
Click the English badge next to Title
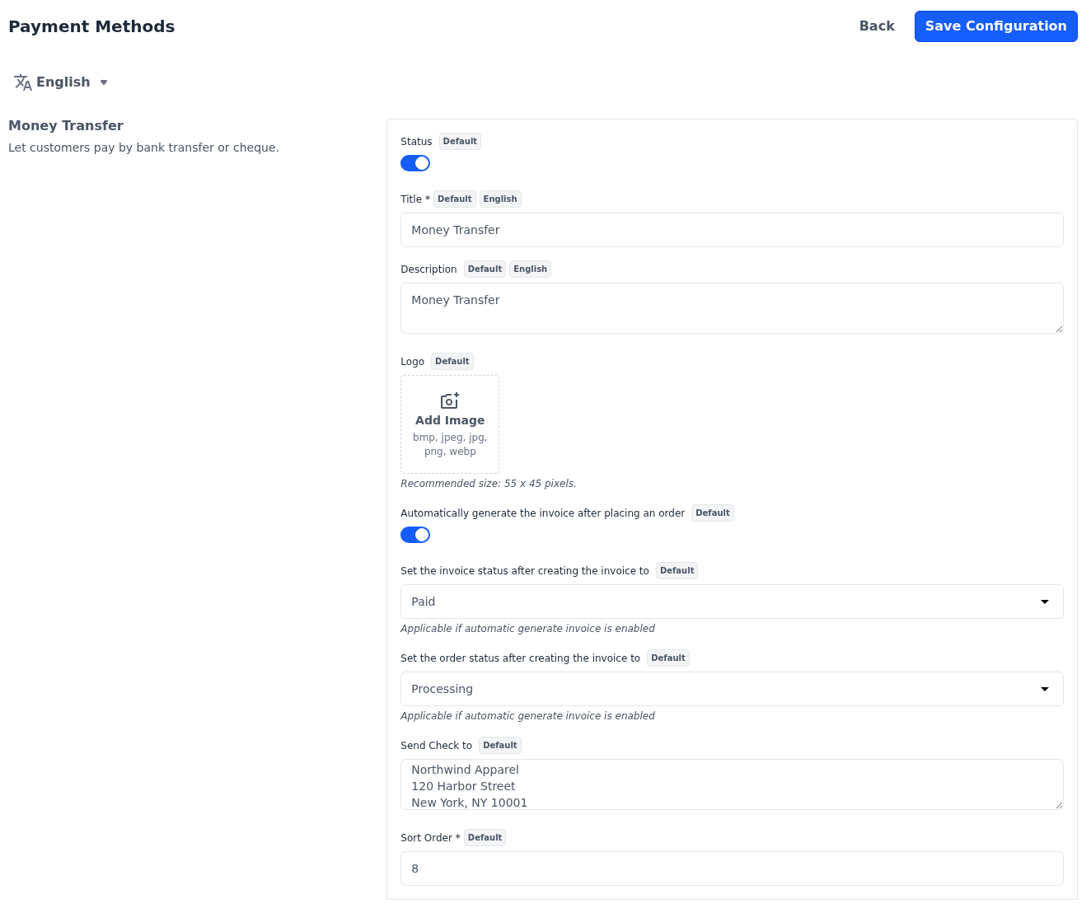pos(500,199)
